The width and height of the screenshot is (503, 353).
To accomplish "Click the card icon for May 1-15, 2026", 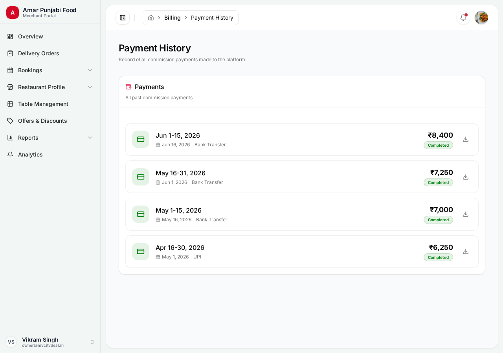I will (141, 214).
